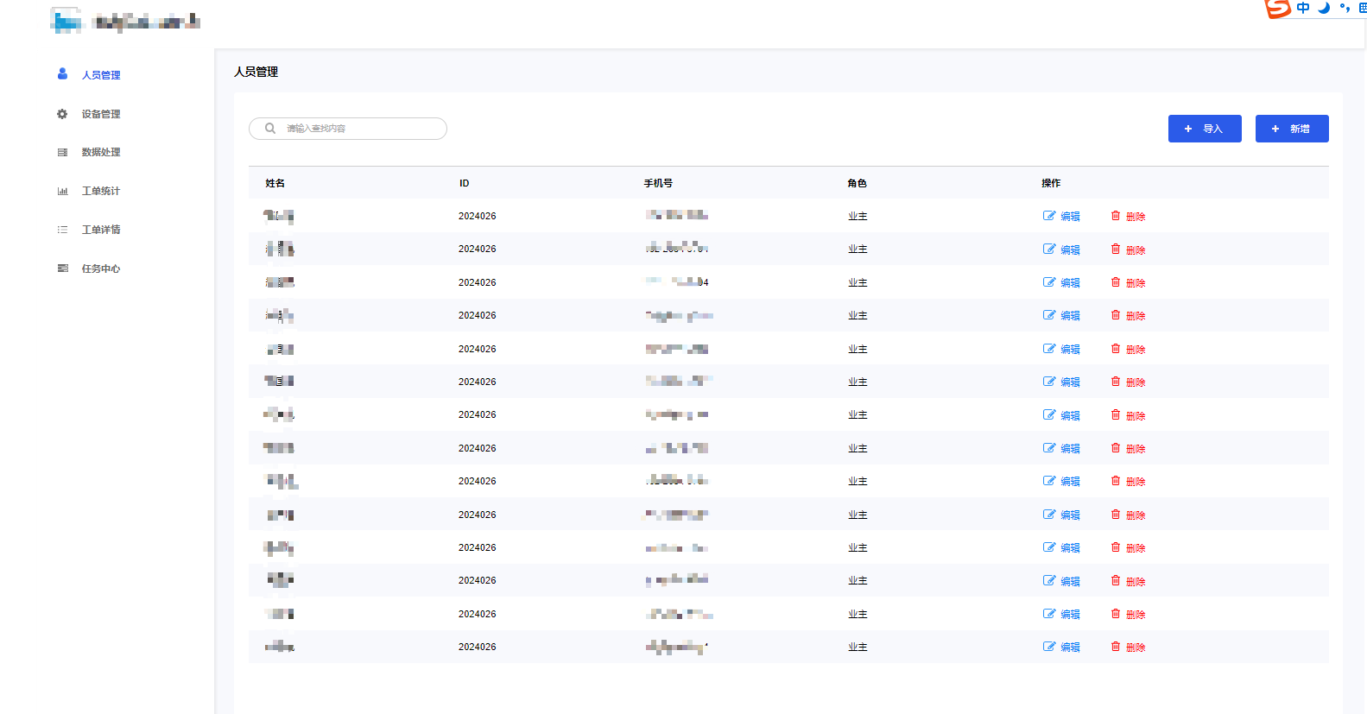Click the 新增 add button
This screenshot has height=714, width=1367.
click(1292, 129)
